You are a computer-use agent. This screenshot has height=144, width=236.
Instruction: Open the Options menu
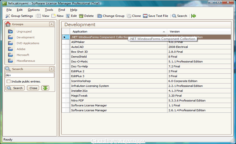pos(34,10)
